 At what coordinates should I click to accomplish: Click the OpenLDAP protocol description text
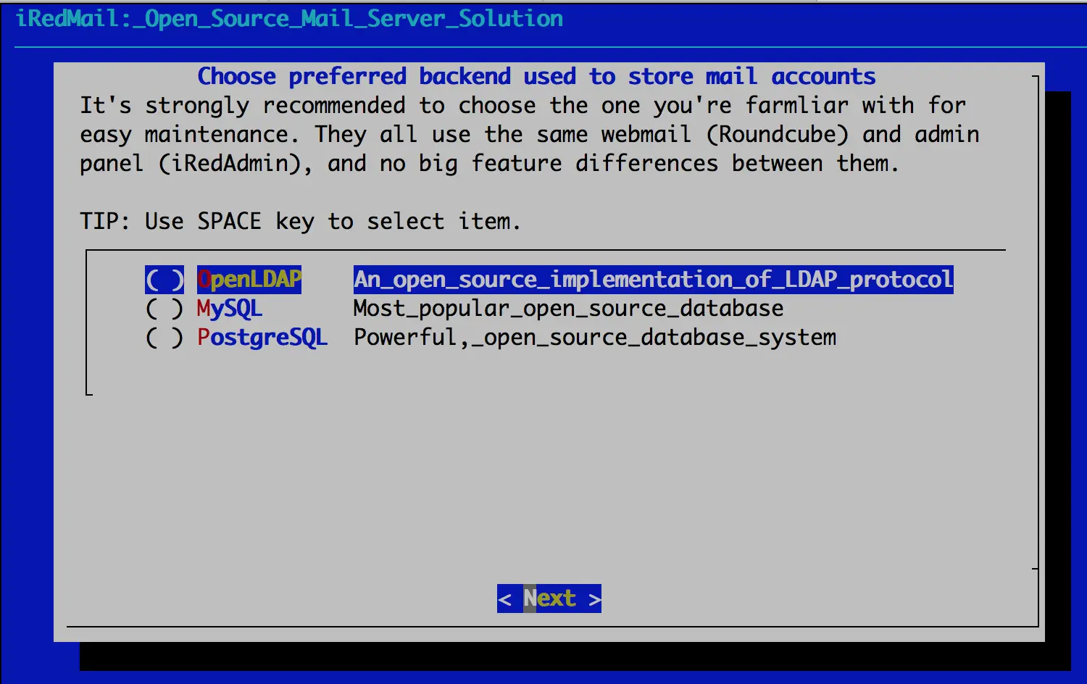click(652, 279)
